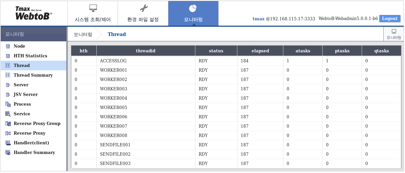Select the WORKER001 thread cell

[x=146, y=70]
